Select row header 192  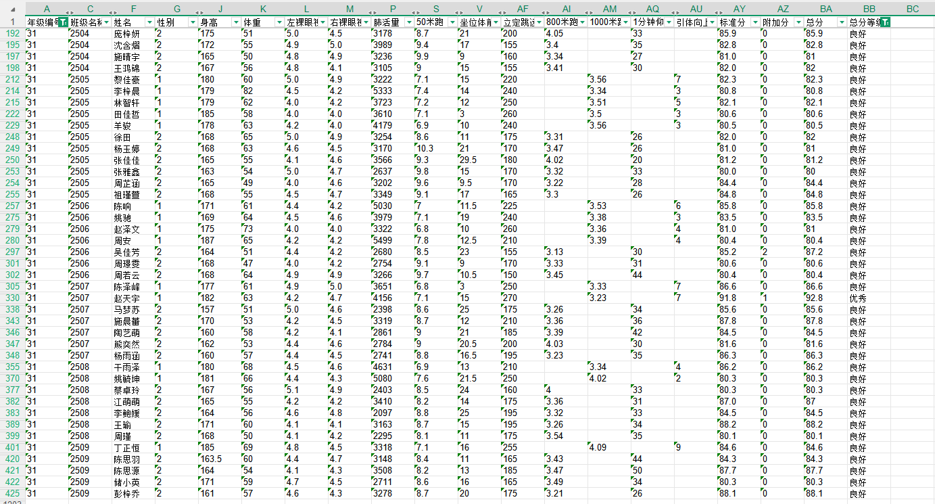click(12, 34)
